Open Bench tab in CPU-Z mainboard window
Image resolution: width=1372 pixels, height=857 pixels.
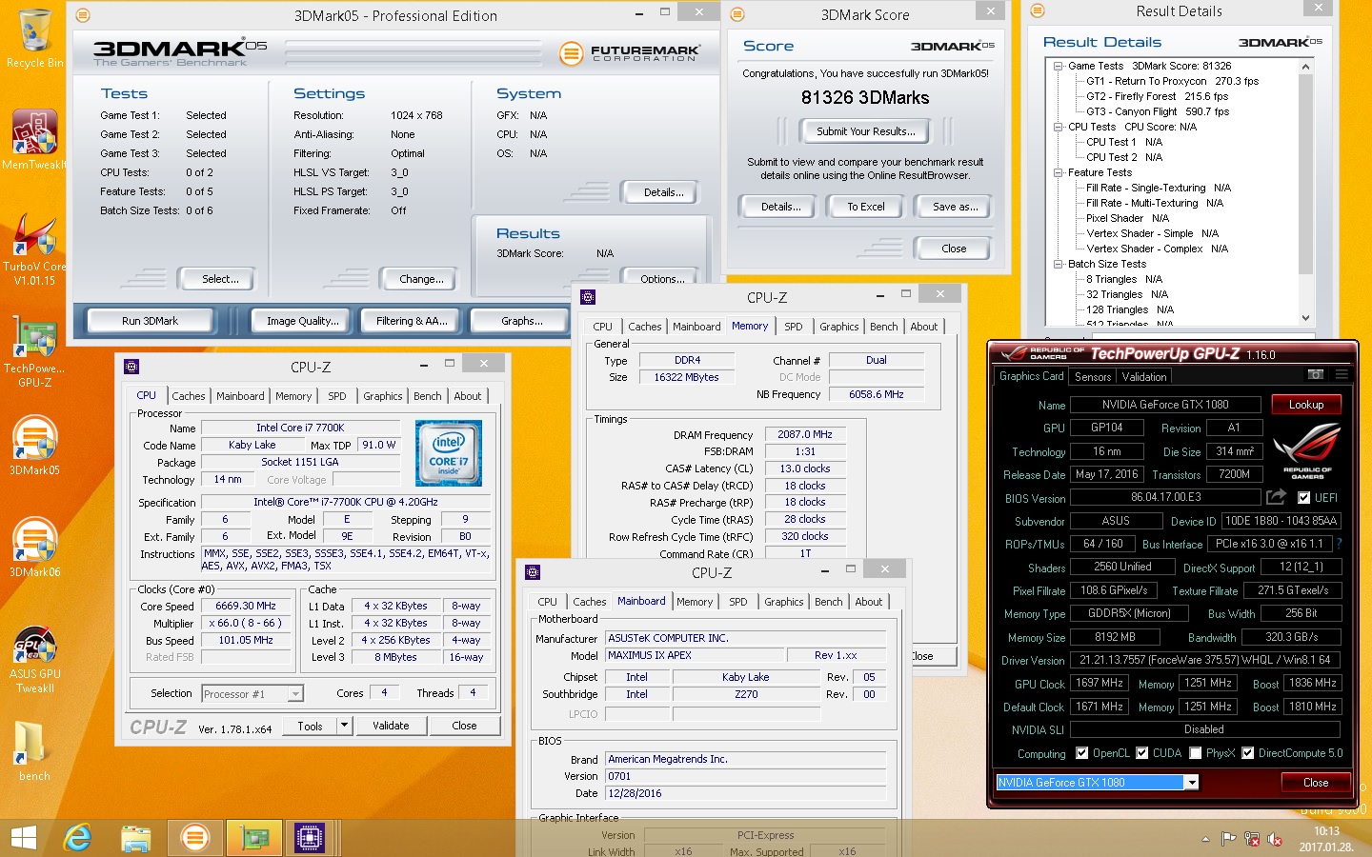(829, 602)
